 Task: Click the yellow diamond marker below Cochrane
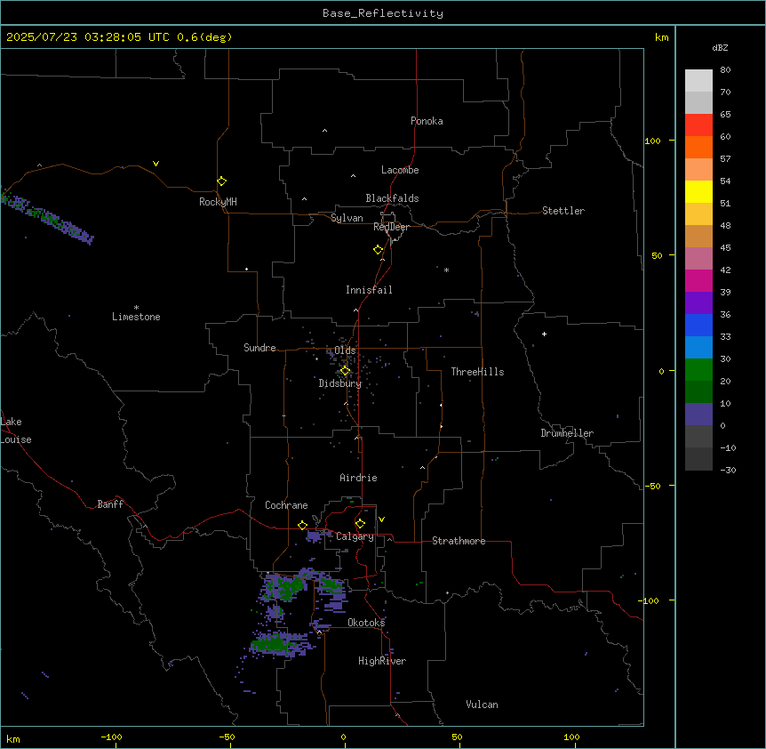coord(302,525)
